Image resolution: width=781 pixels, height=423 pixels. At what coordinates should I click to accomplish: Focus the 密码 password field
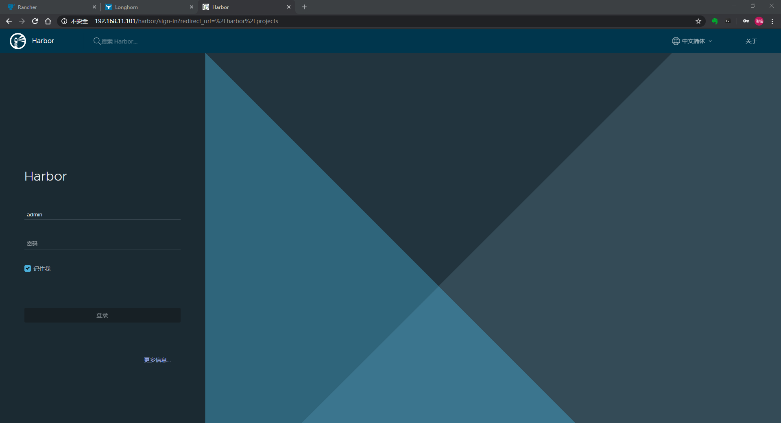click(103, 244)
